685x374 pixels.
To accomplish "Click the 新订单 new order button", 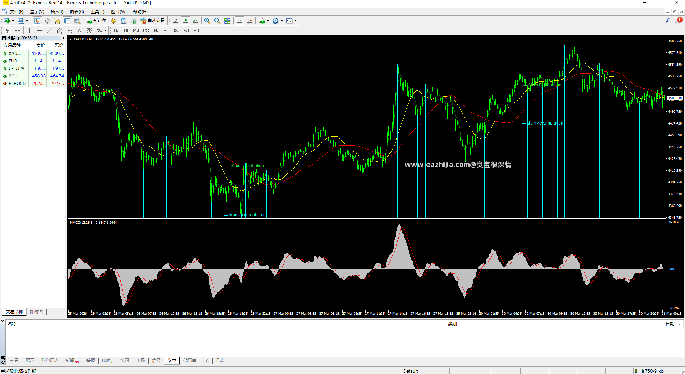I will point(96,21).
